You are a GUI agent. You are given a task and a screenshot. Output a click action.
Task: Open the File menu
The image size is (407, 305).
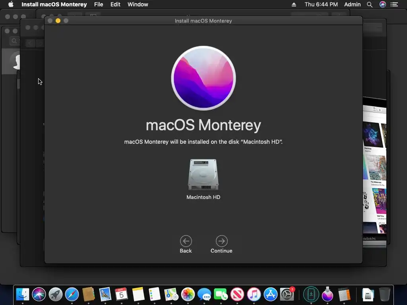tap(99, 4)
